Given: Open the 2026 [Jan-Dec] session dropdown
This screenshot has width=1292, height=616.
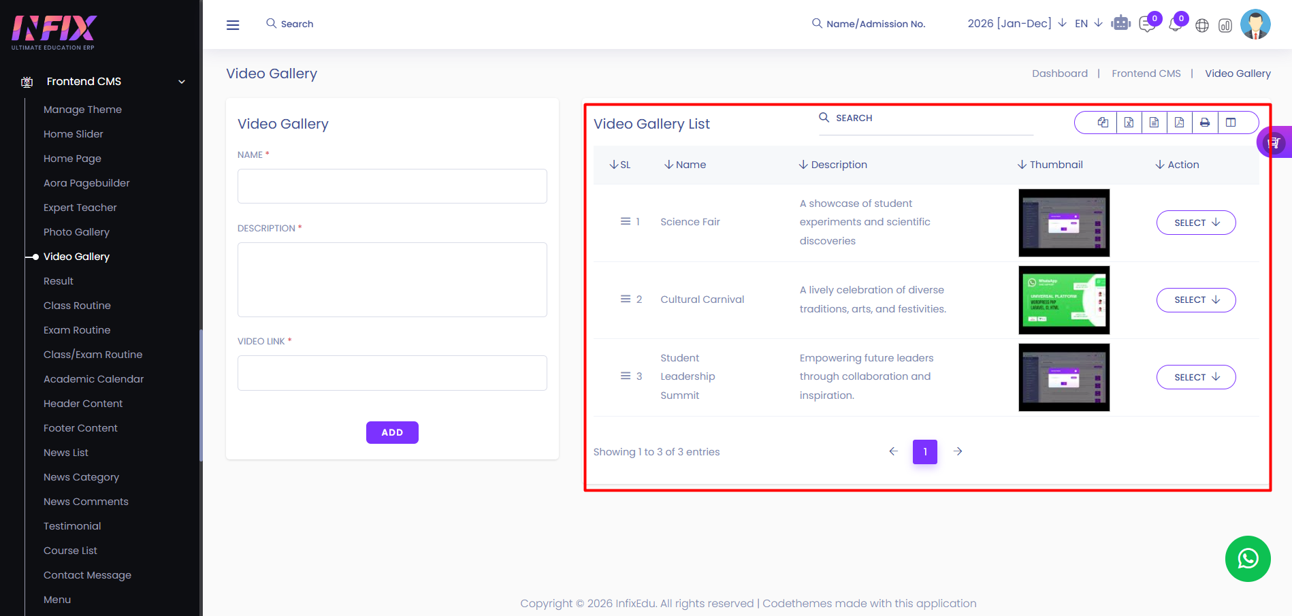Looking at the screenshot, I should pos(1016,23).
